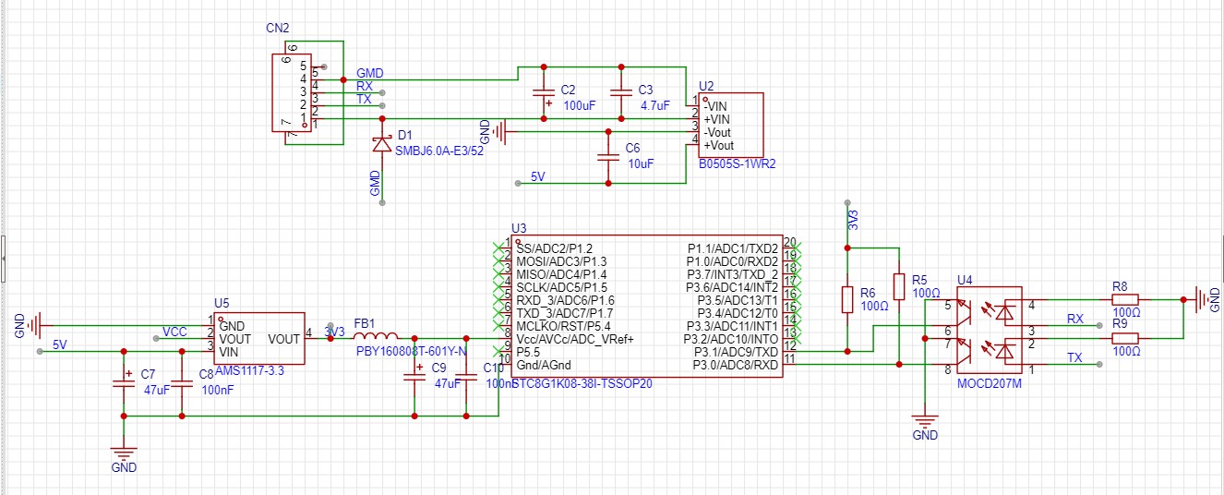Select the C3 capacitor symbol
Screen dimensions: 1224x495
(621, 92)
